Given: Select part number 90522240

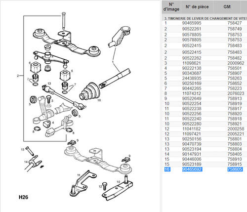Looking at the screenshot, I should (x=192, y=119).
